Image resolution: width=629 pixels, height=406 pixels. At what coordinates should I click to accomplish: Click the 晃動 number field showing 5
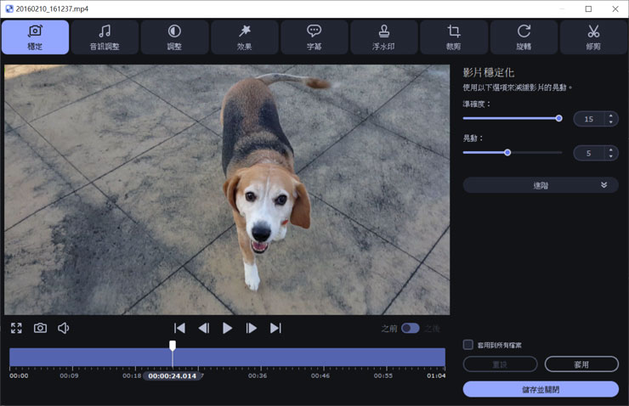[x=589, y=153]
